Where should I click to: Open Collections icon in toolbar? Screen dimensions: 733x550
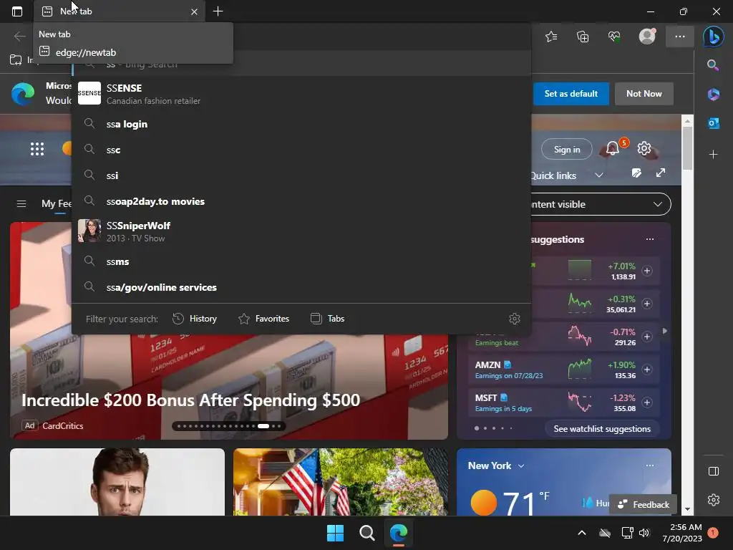pyautogui.click(x=583, y=37)
